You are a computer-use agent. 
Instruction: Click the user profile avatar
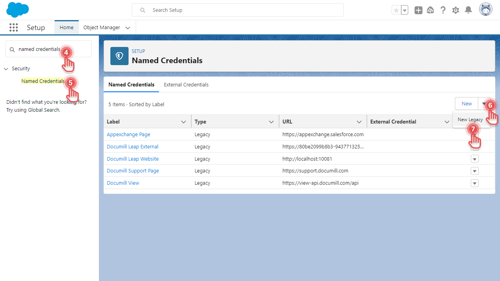pos(485,9)
